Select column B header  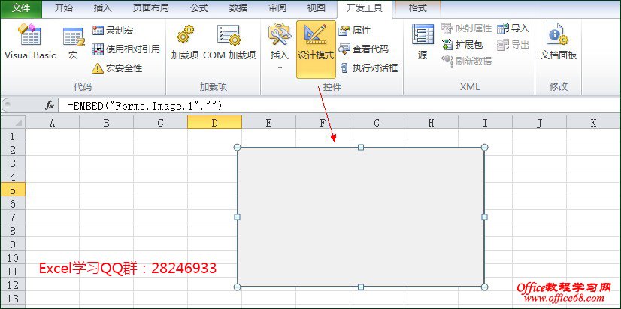click(106, 123)
